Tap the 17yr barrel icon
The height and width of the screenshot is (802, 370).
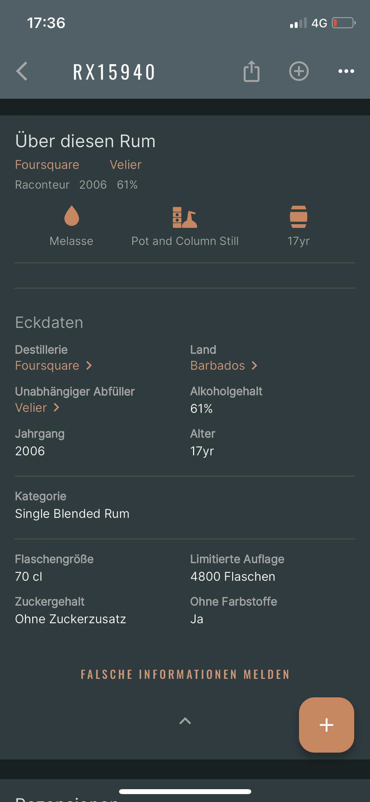tap(298, 217)
